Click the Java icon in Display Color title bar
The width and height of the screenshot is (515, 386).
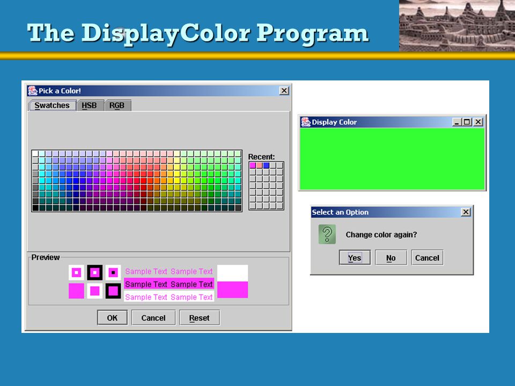coord(306,122)
